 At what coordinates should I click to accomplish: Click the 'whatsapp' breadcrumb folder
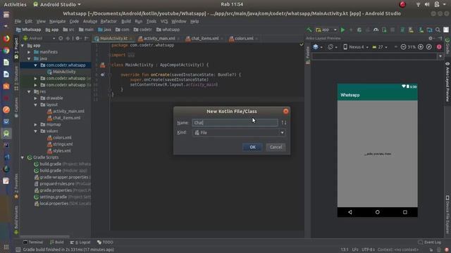coord(168,30)
